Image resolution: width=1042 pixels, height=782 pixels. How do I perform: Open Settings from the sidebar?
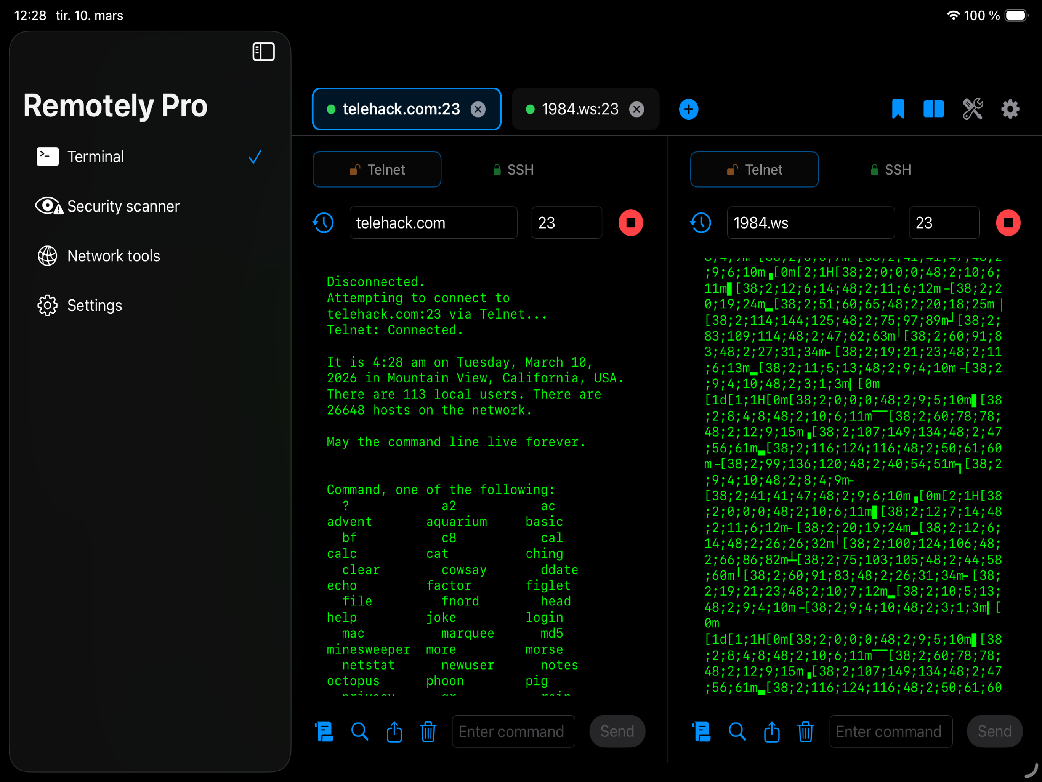(x=150, y=305)
